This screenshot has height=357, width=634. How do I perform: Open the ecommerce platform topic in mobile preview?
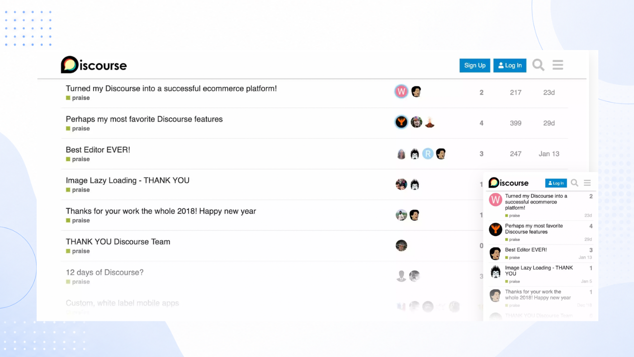tap(536, 202)
